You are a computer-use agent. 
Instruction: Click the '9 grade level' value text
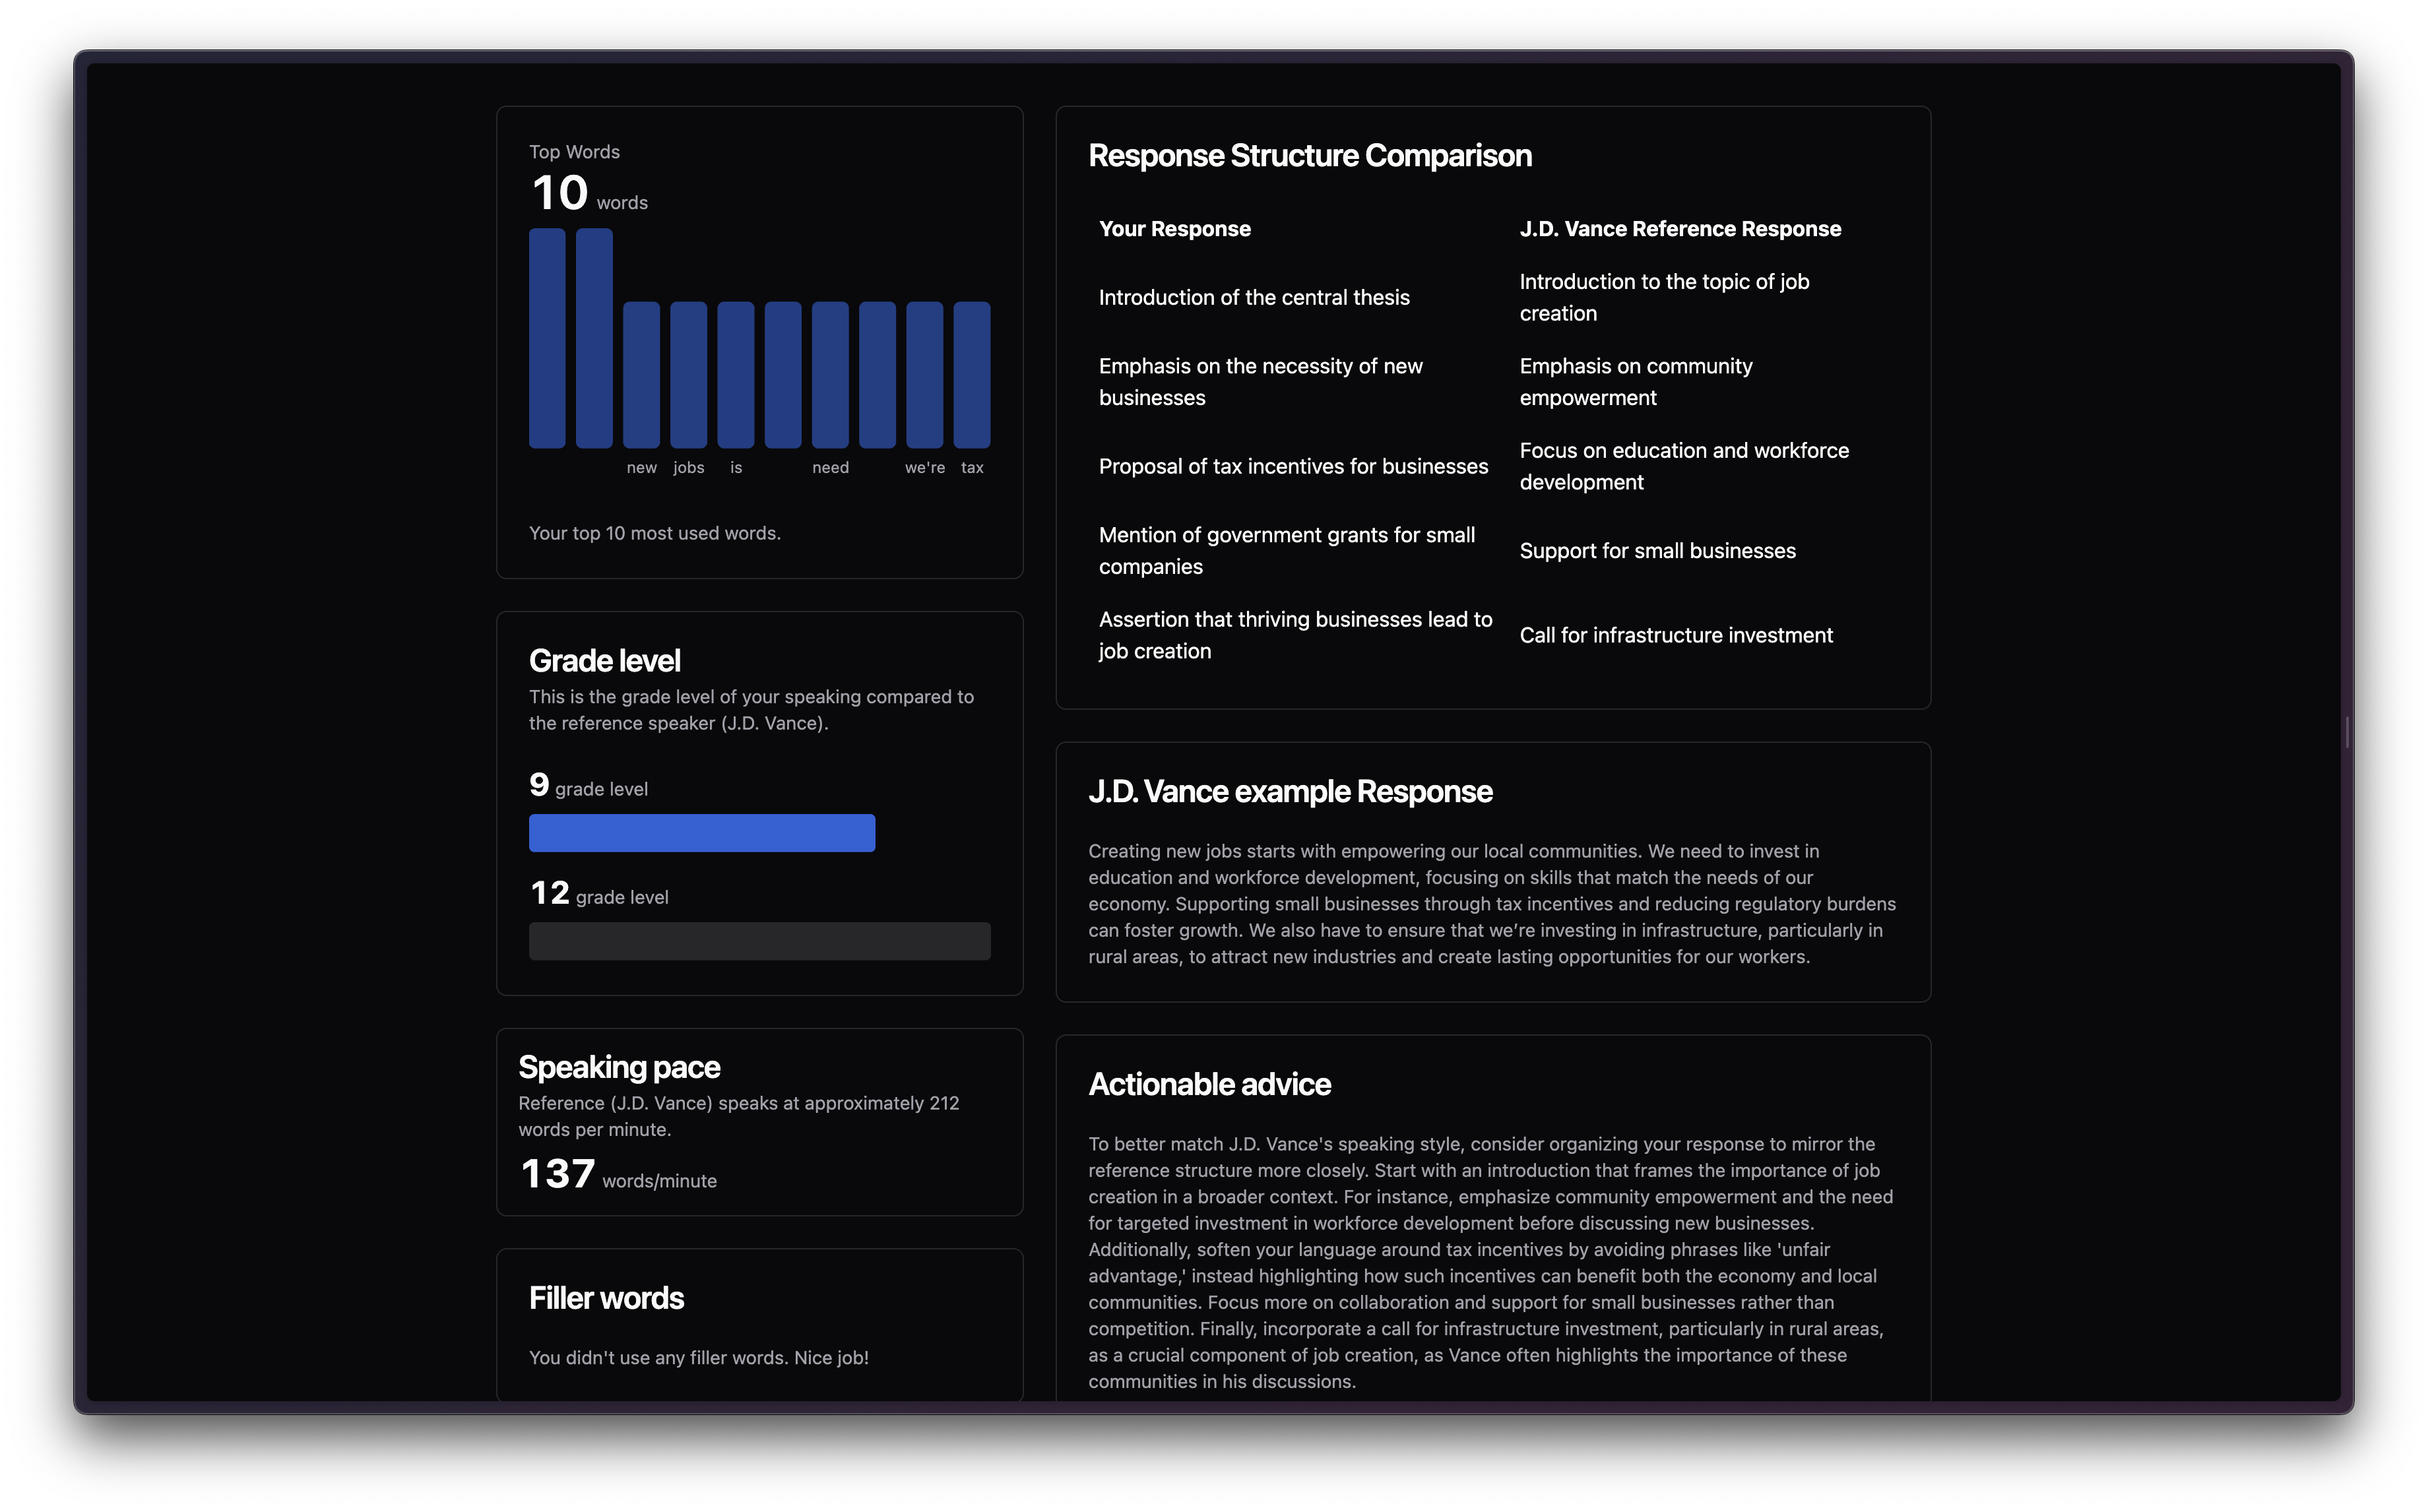tap(588, 785)
